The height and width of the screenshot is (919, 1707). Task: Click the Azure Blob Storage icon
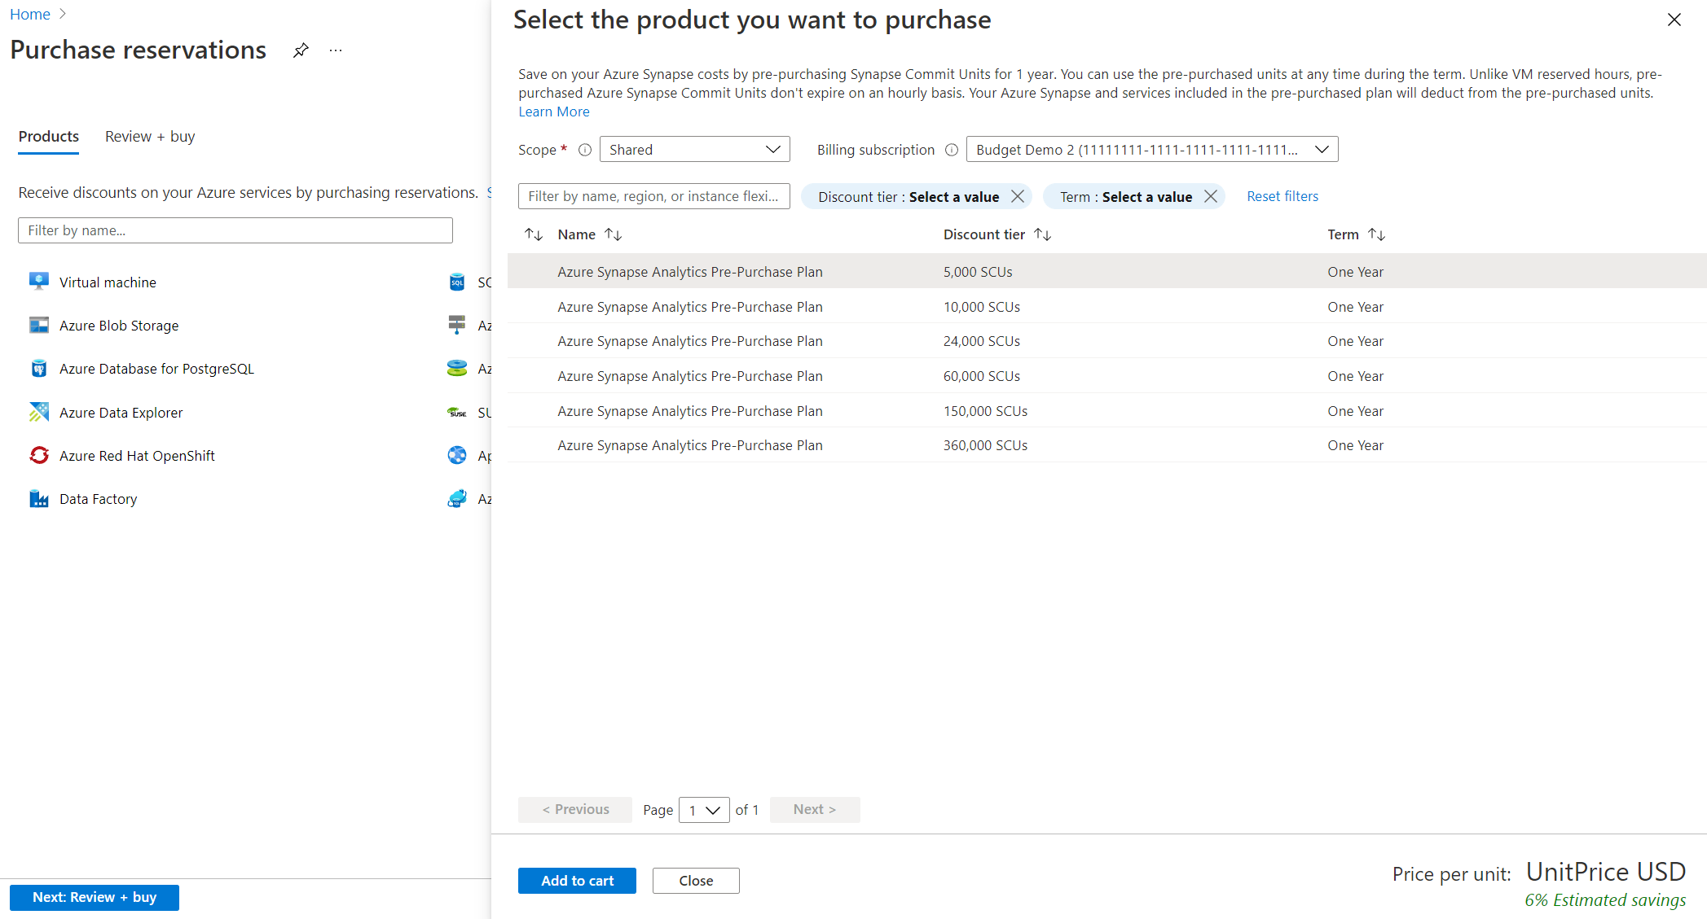[38, 324]
